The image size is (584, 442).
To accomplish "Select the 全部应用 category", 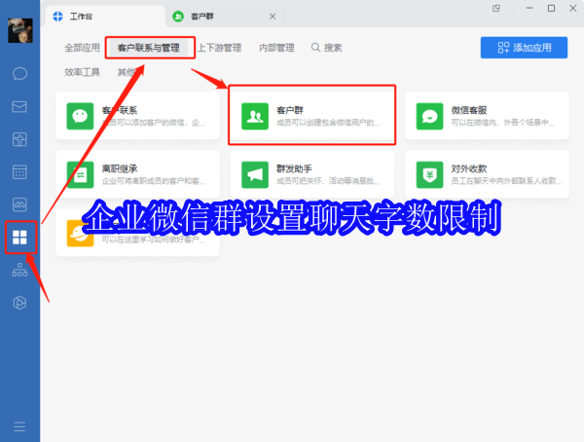I will tap(82, 48).
